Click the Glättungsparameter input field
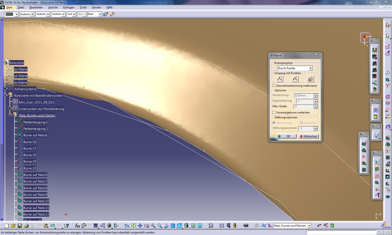The image size is (392, 235). pyautogui.click(x=306, y=128)
